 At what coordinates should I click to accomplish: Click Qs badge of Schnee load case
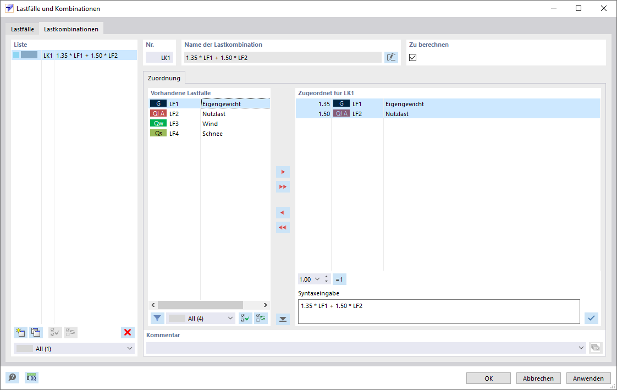[x=158, y=134]
